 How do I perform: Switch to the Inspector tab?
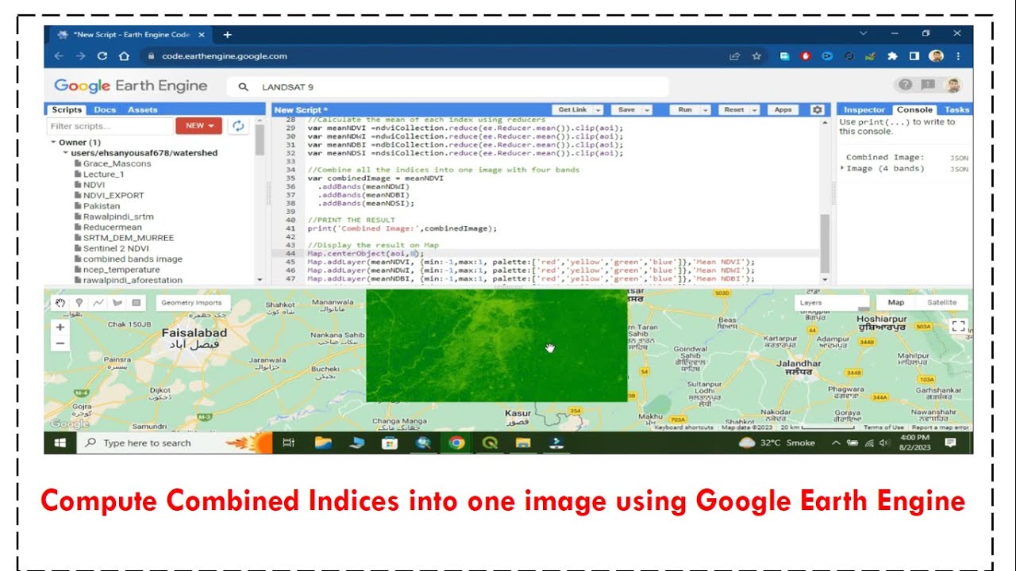coord(864,109)
